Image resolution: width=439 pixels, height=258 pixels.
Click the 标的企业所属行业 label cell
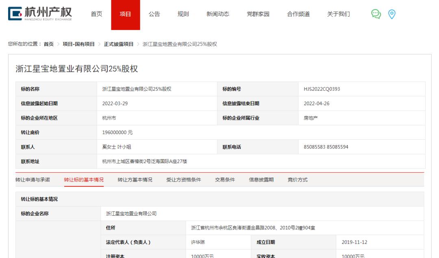258,118
